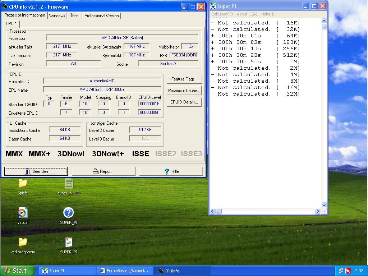Click the Multiplikator 13x field
Screen dimensions: 368x276
190,46
